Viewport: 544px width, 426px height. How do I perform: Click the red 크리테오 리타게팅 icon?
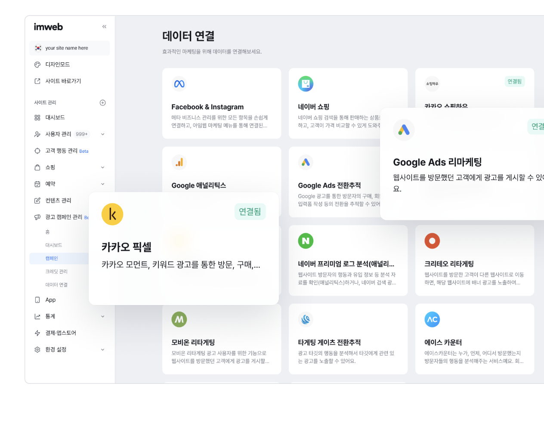click(432, 241)
